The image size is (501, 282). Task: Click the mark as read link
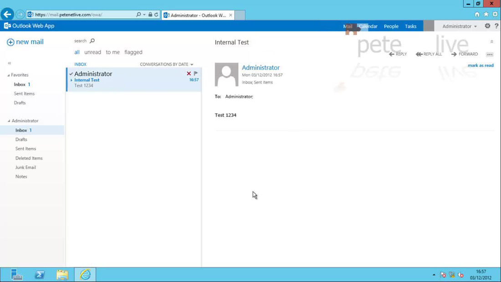click(481, 65)
